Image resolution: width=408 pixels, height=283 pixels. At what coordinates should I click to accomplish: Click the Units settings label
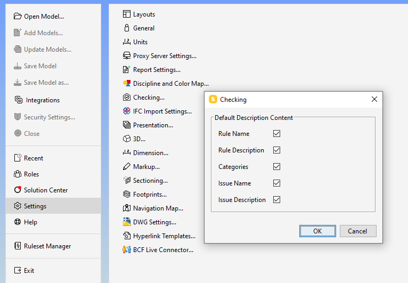pos(140,42)
